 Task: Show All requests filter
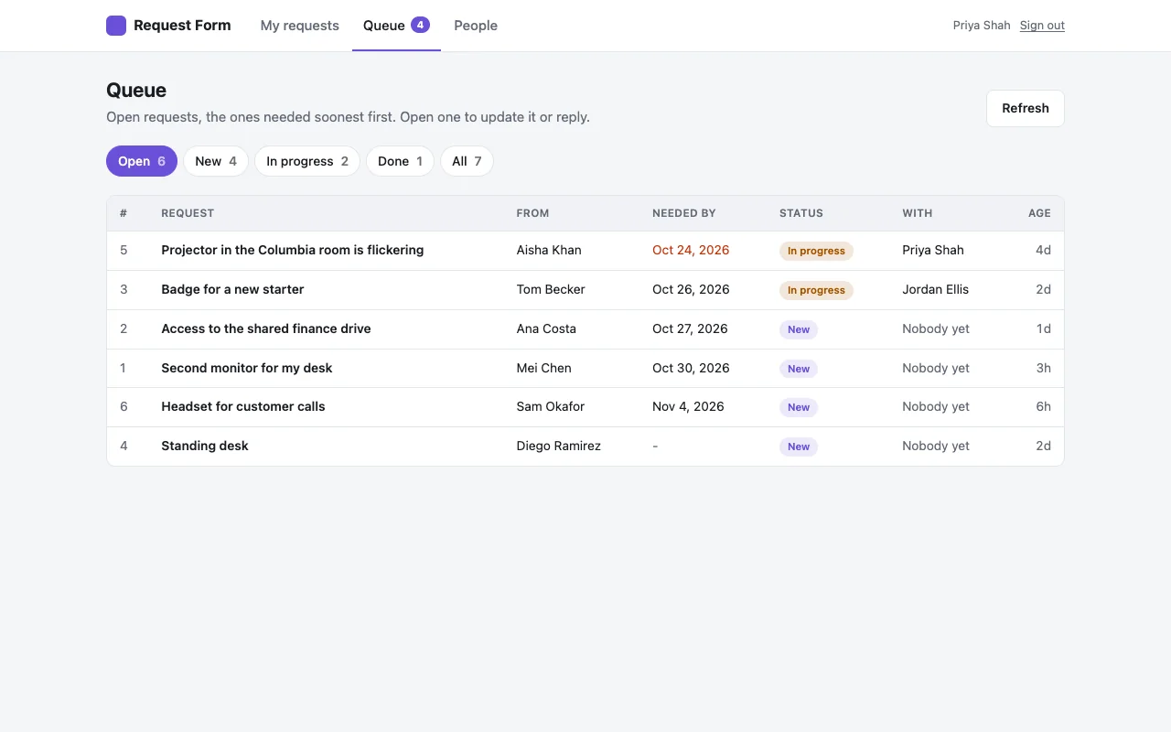coord(467,161)
